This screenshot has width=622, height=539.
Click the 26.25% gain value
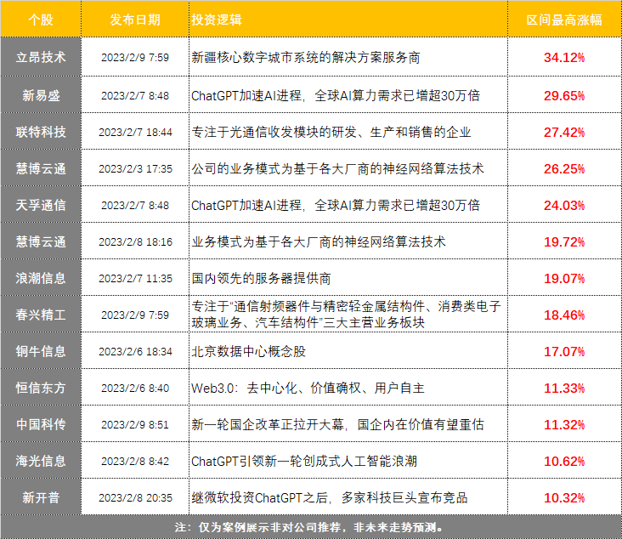click(x=564, y=168)
